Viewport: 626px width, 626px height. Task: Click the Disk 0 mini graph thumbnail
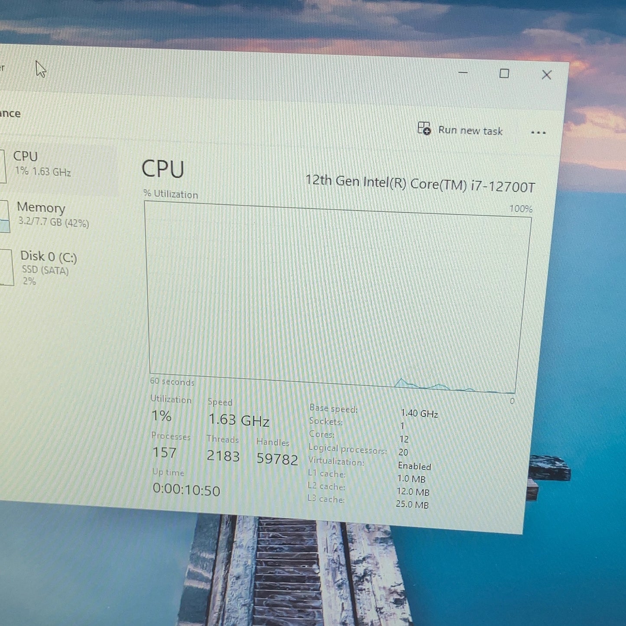click(x=6, y=267)
